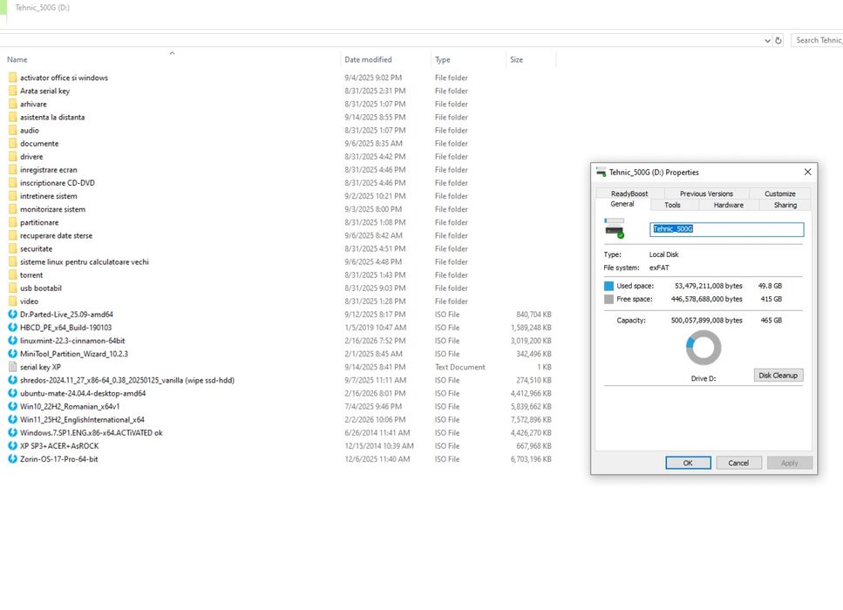Click the Win10_22H2_Romanian ISO icon
The image size is (843, 610).
click(12, 406)
